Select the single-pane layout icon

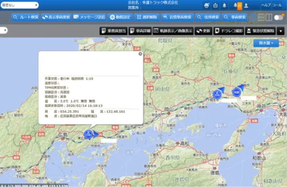tap(254, 17)
